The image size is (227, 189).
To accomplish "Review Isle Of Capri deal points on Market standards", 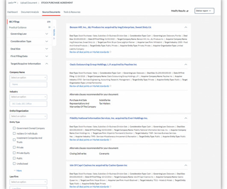I will click(x=89, y=187).
